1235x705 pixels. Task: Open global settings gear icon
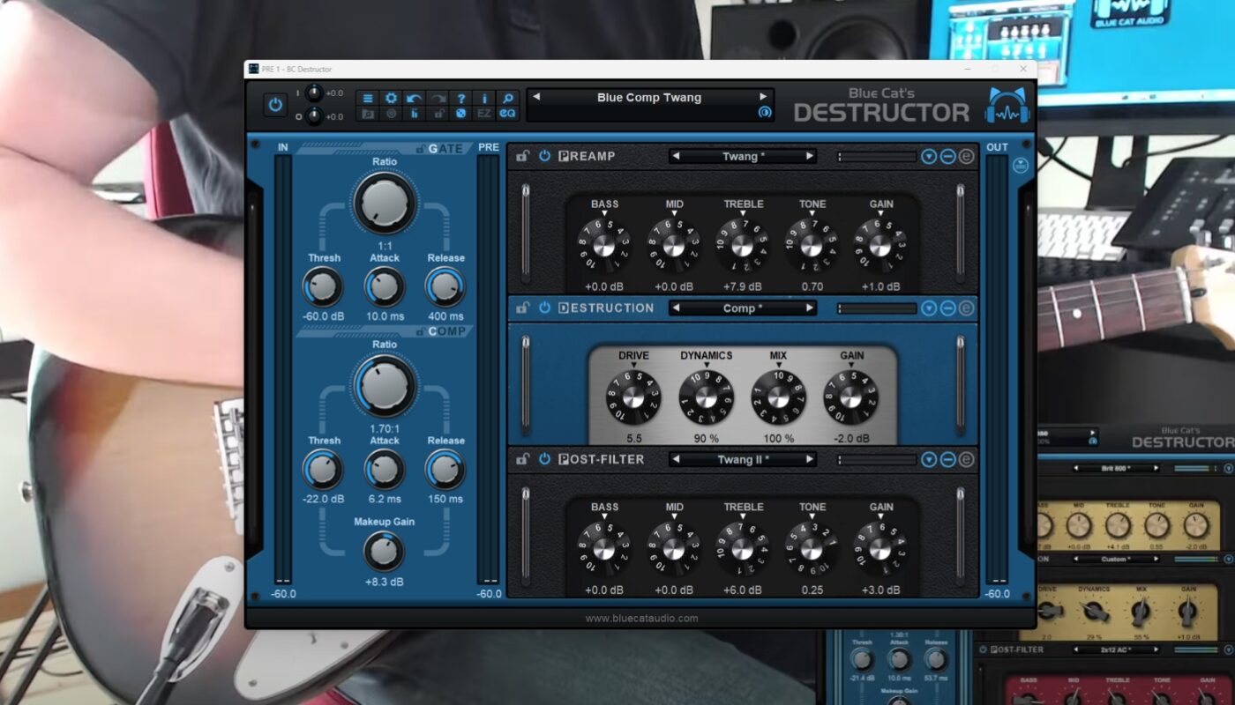(391, 99)
